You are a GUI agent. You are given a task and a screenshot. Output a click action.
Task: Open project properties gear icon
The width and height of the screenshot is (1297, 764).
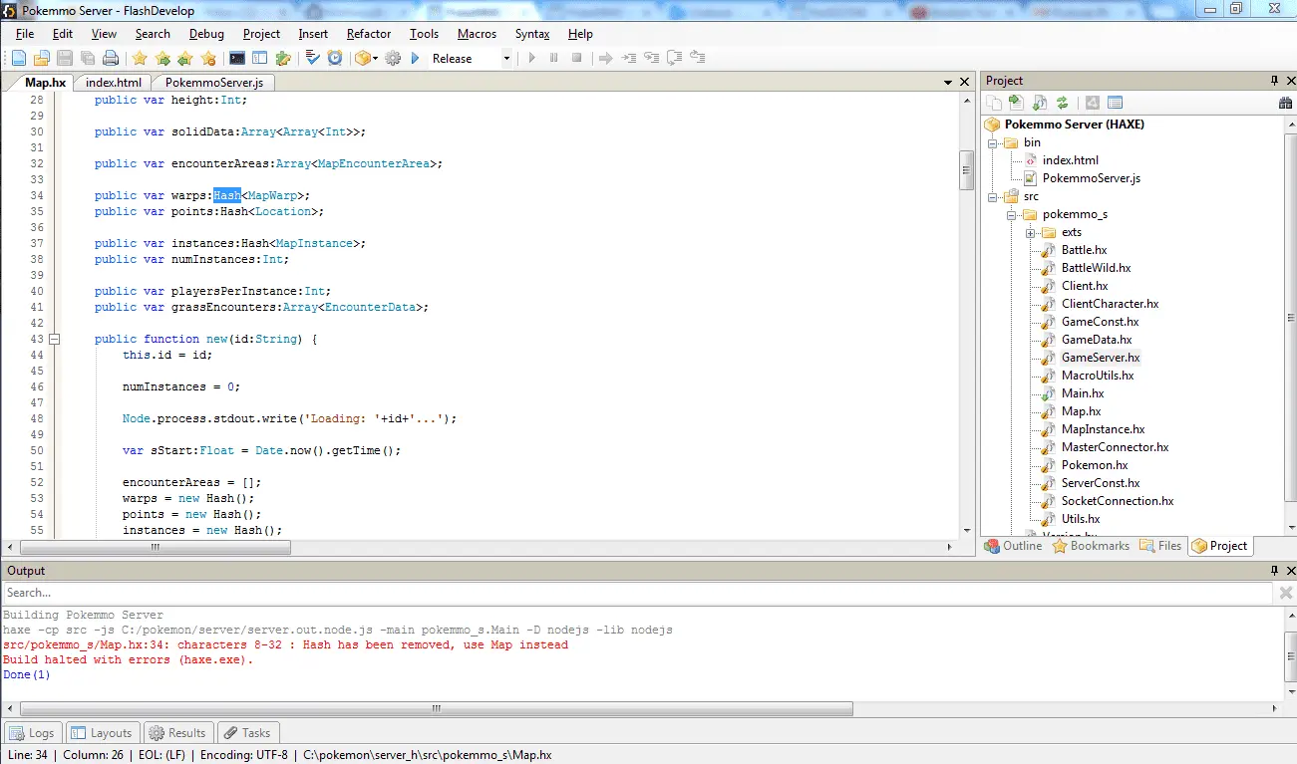tap(393, 59)
